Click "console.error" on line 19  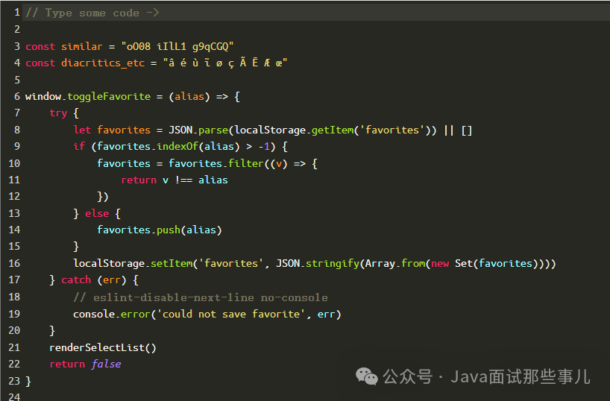point(112,314)
